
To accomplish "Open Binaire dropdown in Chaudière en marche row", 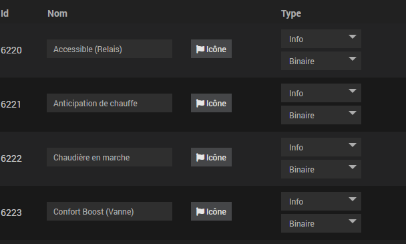I will [x=321, y=169].
